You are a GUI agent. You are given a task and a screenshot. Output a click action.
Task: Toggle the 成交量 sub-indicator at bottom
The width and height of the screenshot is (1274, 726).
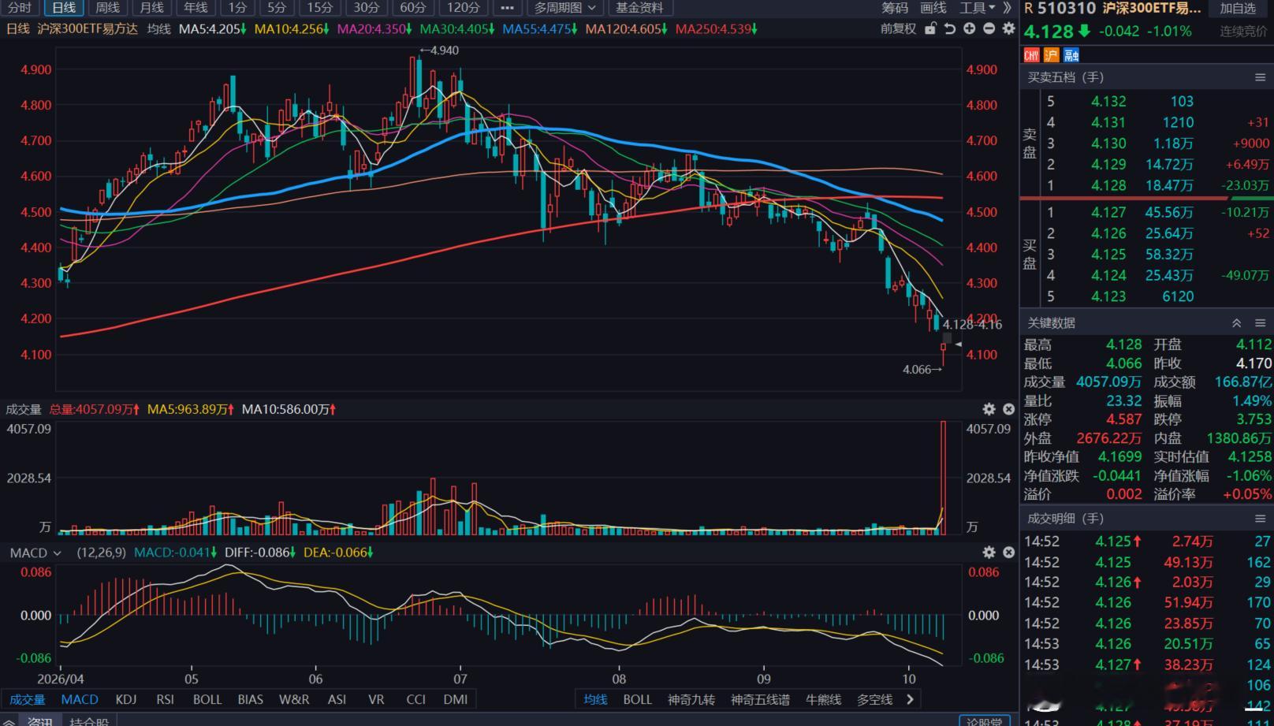pyautogui.click(x=28, y=699)
